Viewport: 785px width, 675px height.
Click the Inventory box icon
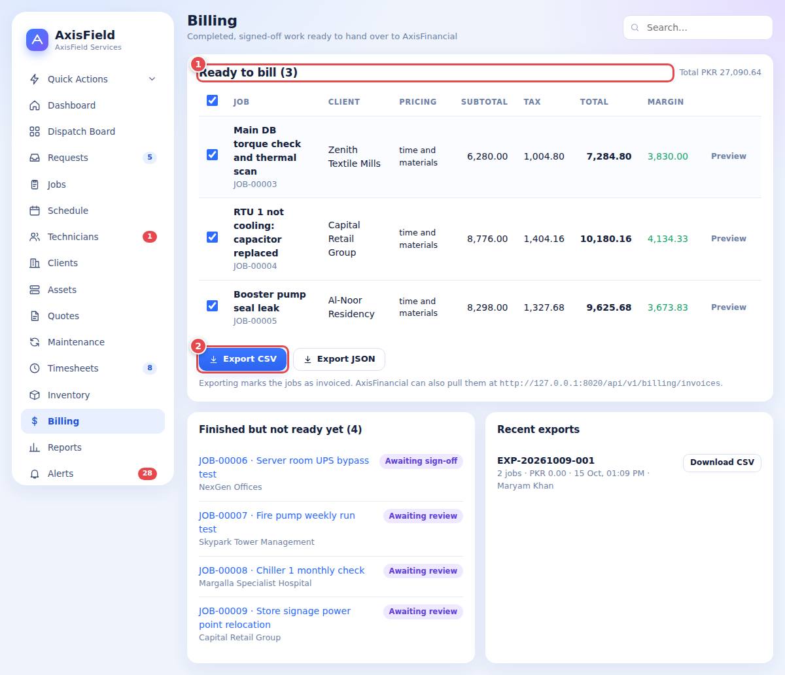tap(35, 395)
